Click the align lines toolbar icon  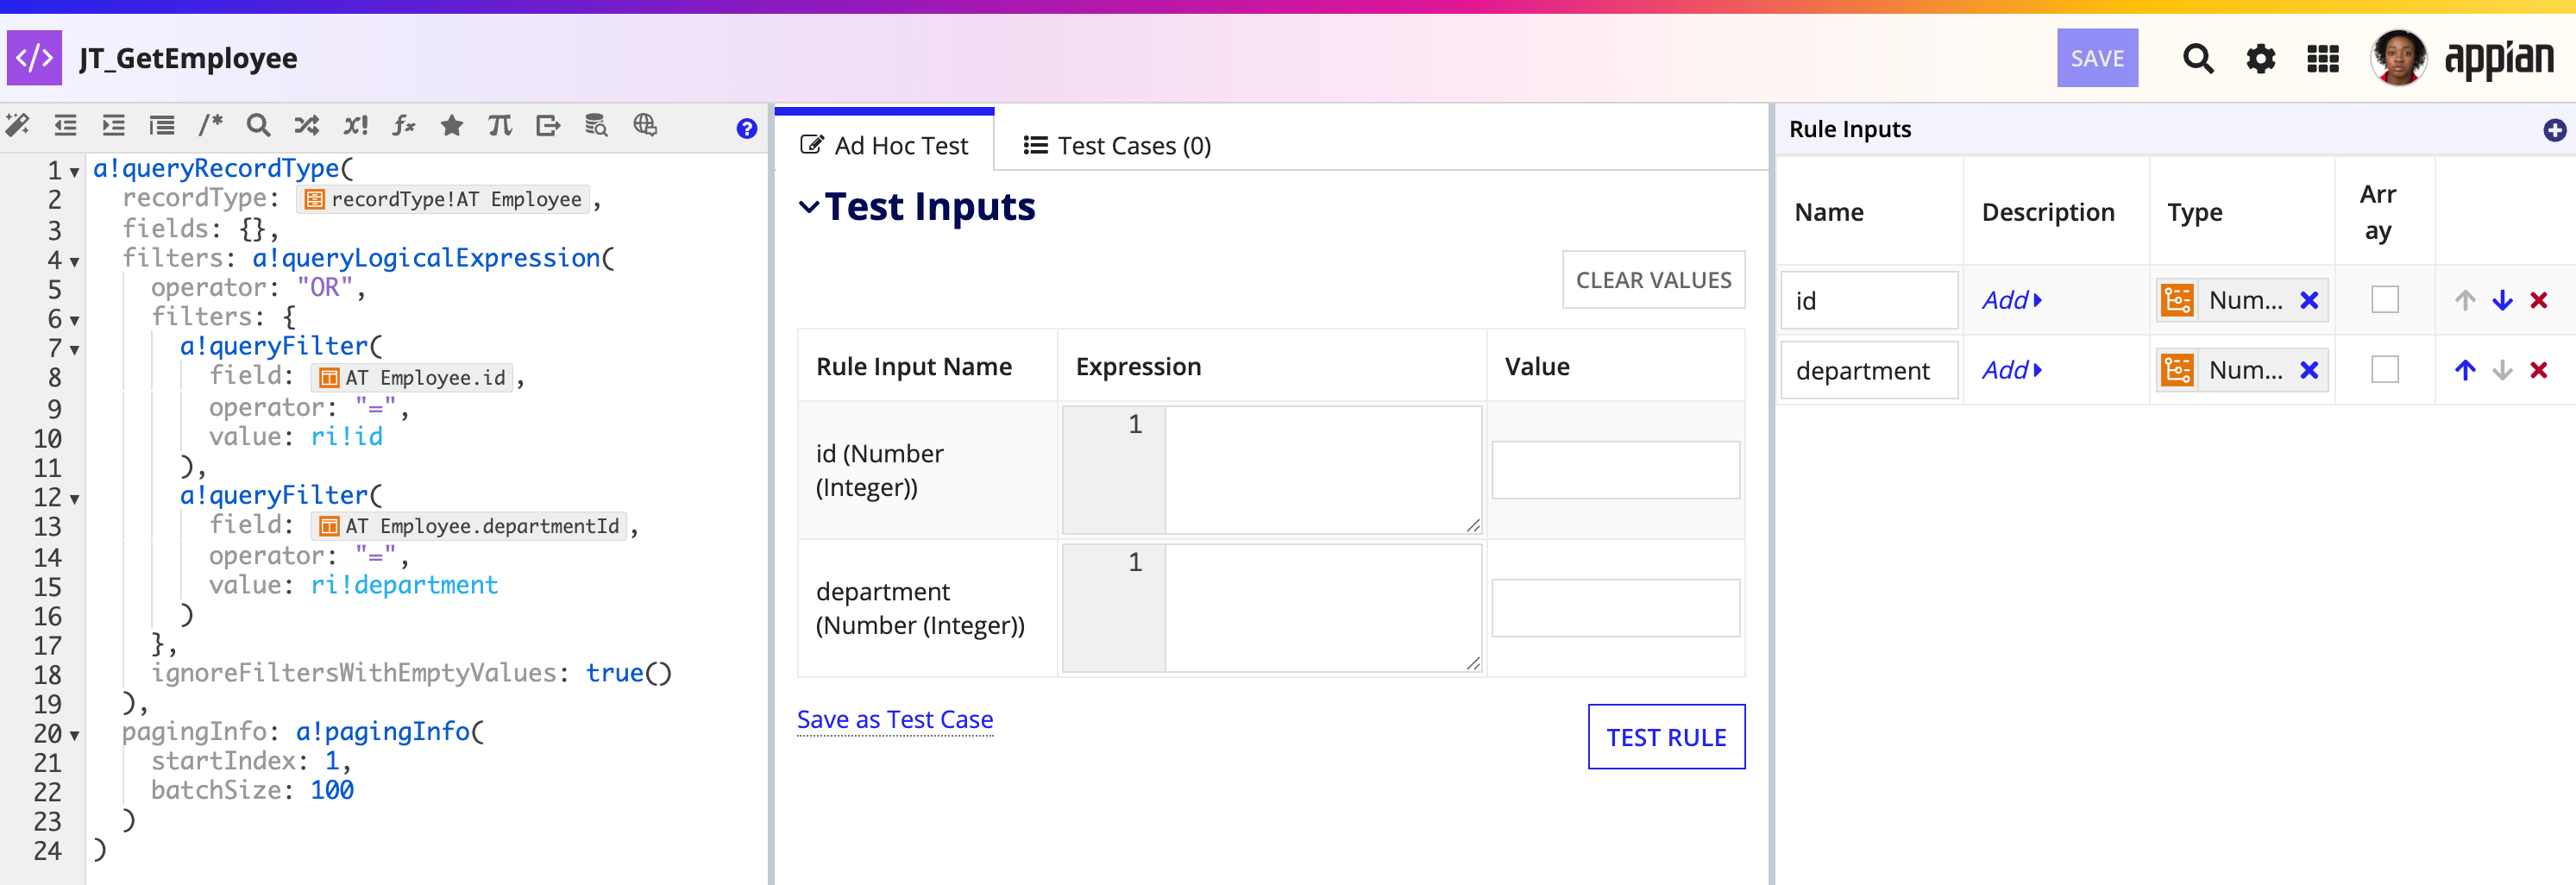[x=161, y=125]
